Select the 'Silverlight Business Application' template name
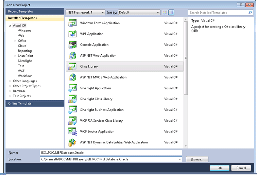257x175 pixels. (x=102, y=110)
